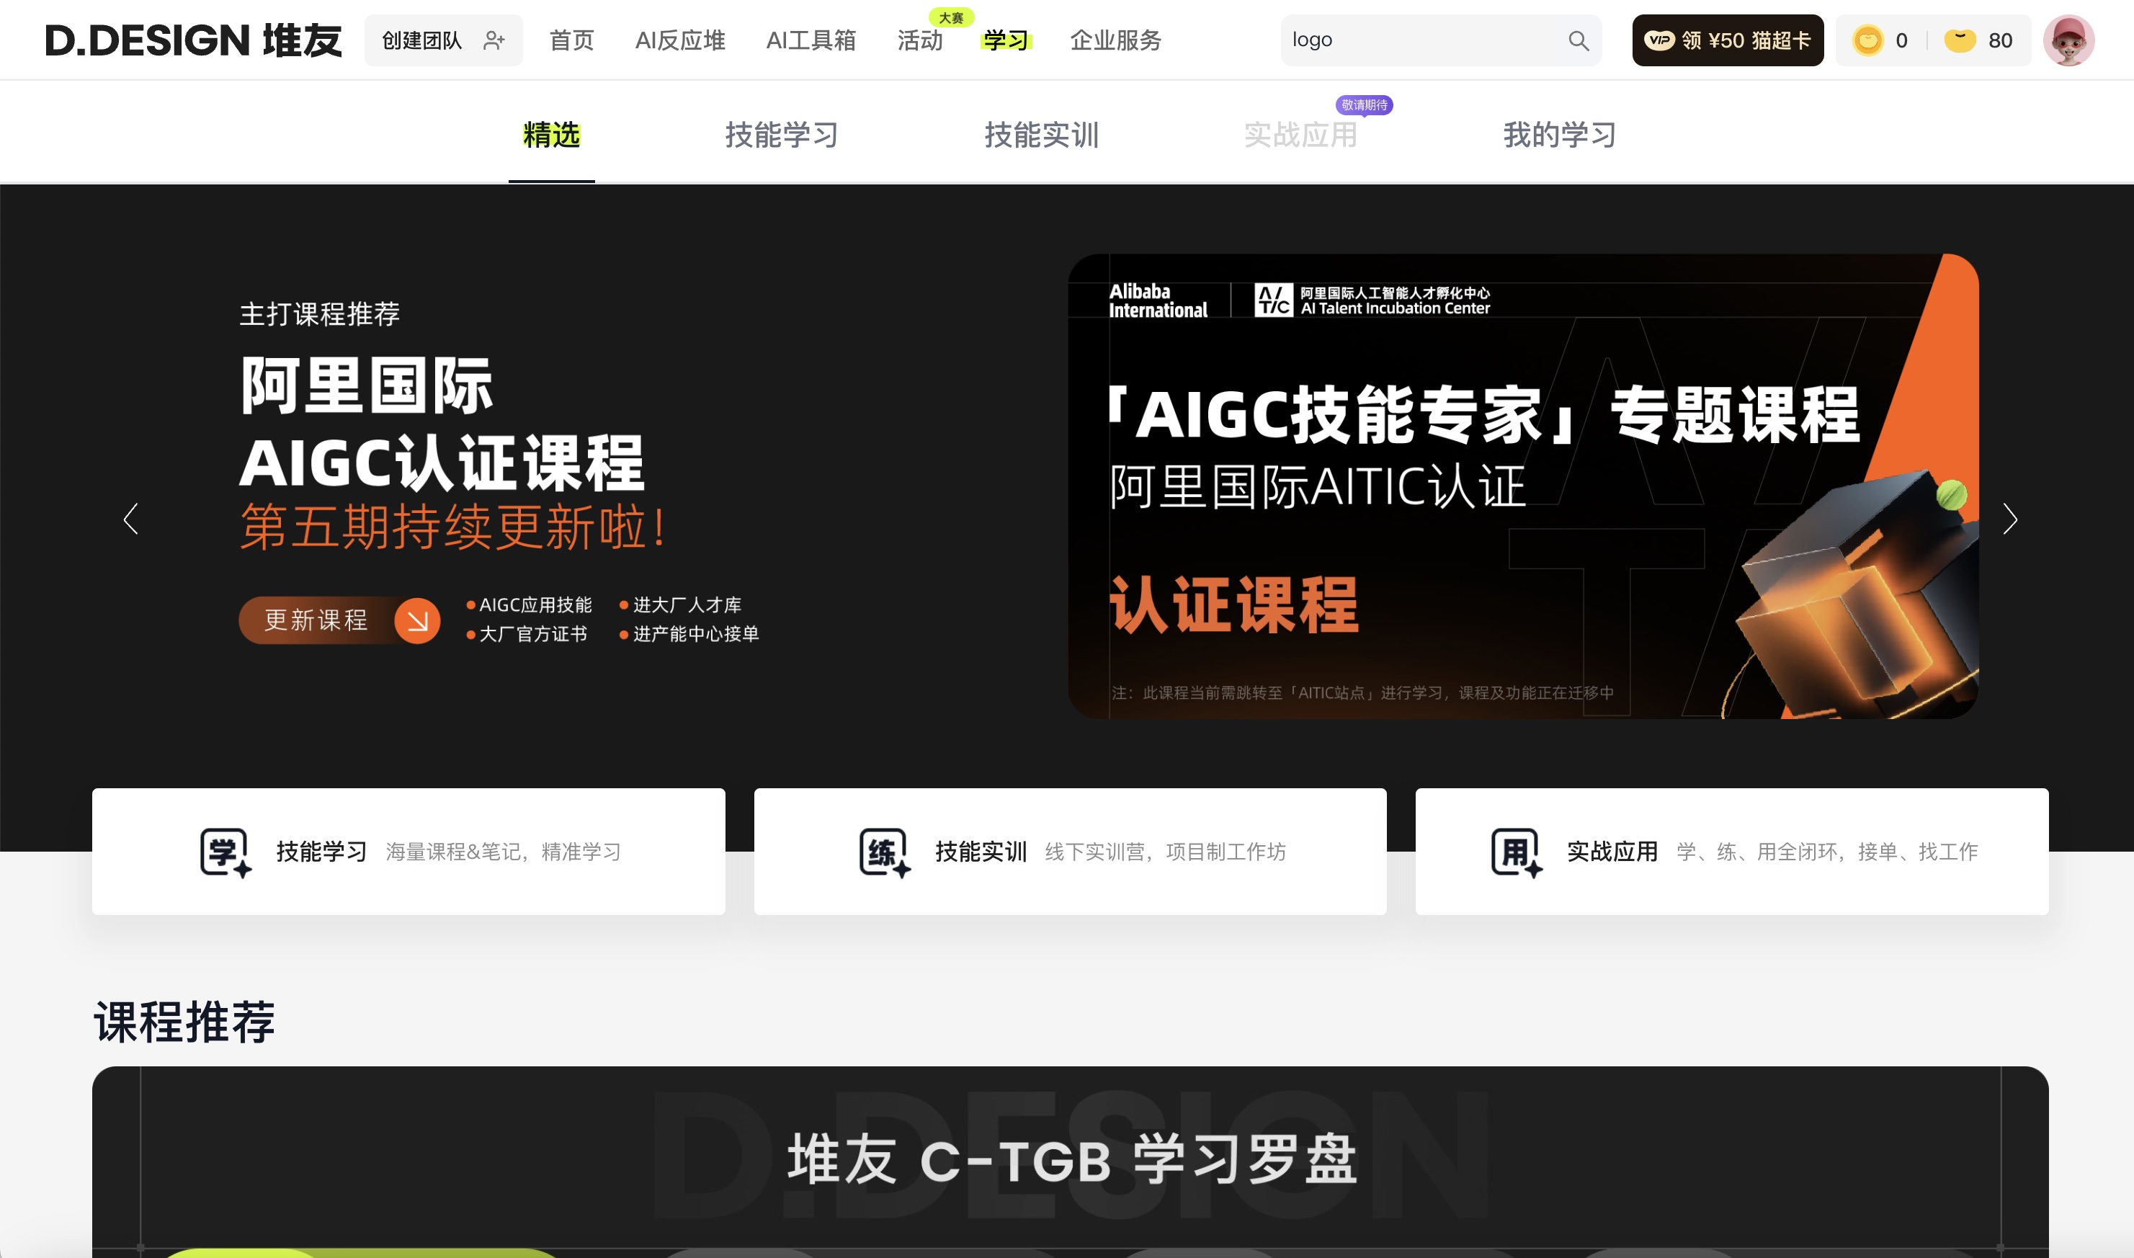This screenshot has width=2134, height=1258.
Task: Go to next carousel slide
Action: pos(2009,519)
